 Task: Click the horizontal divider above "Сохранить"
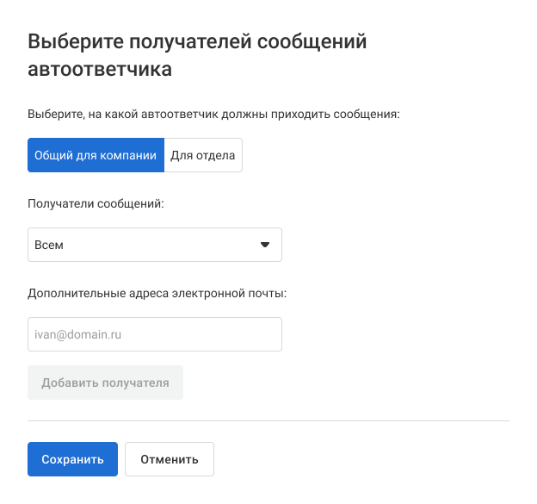[x=268, y=421]
